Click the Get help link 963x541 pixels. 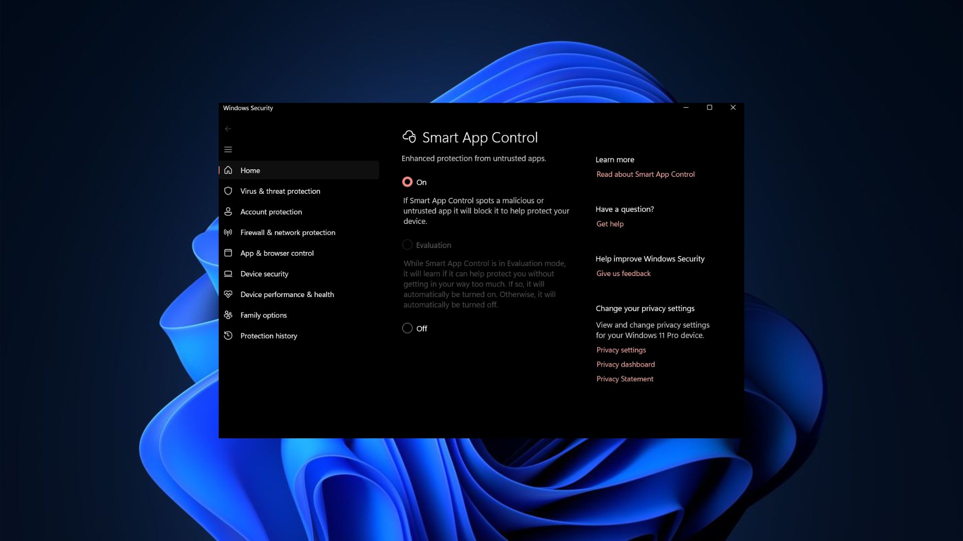610,224
